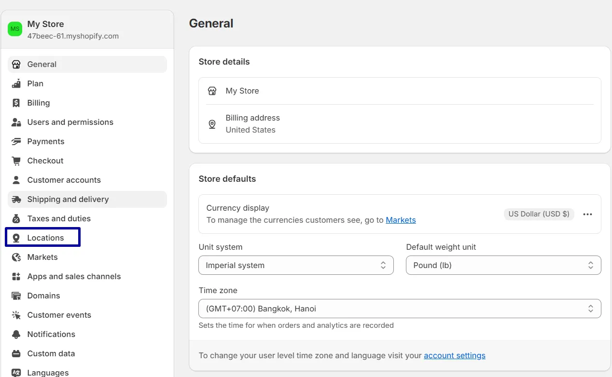Click the Locations pin icon in sidebar
This screenshot has width=612, height=377.
click(x=16, y=238)
